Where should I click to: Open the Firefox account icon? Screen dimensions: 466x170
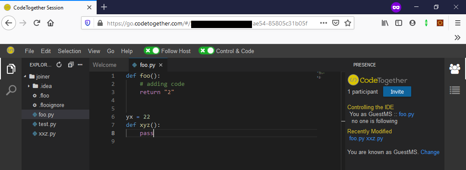(412, 23)
